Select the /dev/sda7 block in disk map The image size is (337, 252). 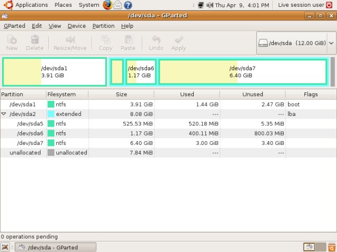tap(243, 72)
